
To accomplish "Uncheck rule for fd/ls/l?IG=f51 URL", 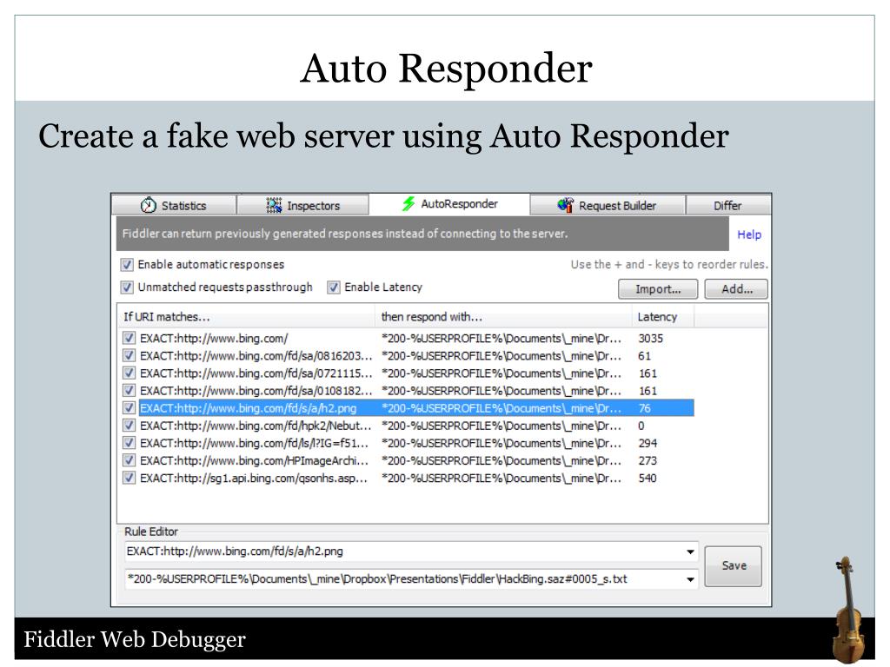I will [x=129, y=444].
